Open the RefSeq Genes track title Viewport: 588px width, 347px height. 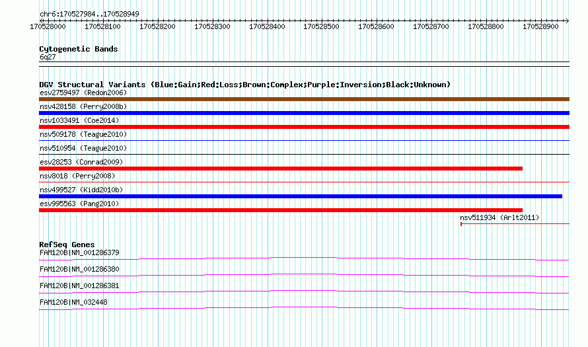(x=67, y=245)
